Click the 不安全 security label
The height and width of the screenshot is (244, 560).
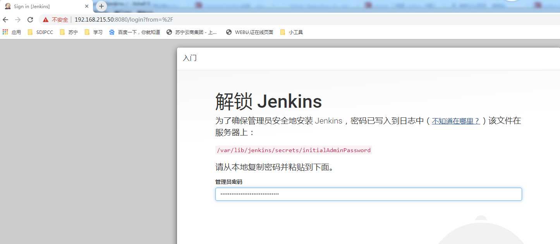[60, 20]
